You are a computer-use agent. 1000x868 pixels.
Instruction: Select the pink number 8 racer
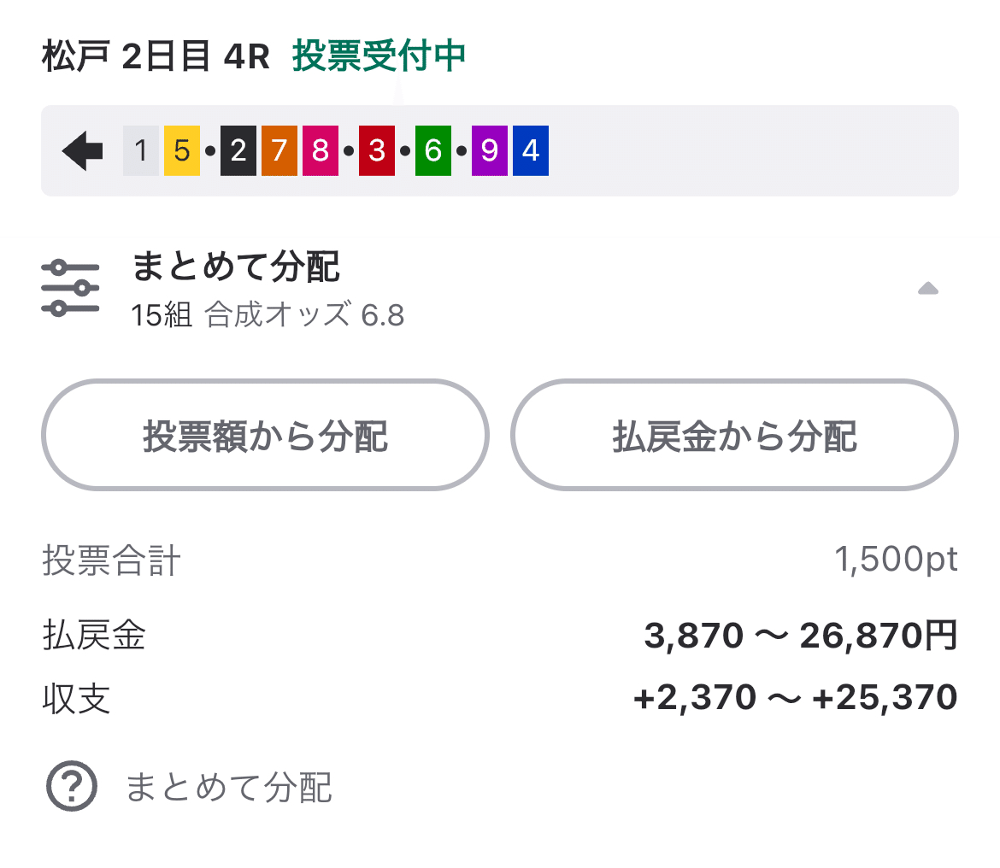[321, 150]
